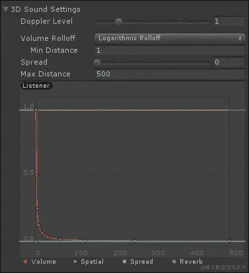Image resolution: width=249 pixels, height=273 pixels.
Task: Select the Reverb curve legend swatch
Action: [174, 262]
